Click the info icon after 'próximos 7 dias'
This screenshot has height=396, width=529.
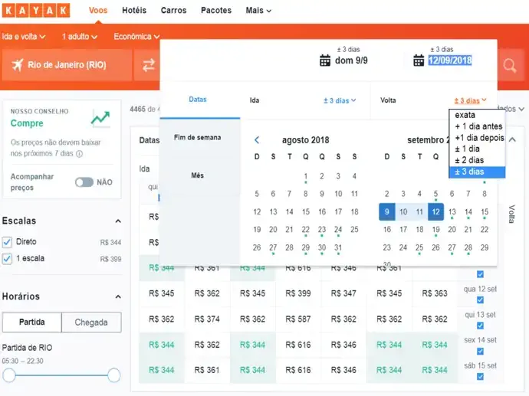coord(79,154)
